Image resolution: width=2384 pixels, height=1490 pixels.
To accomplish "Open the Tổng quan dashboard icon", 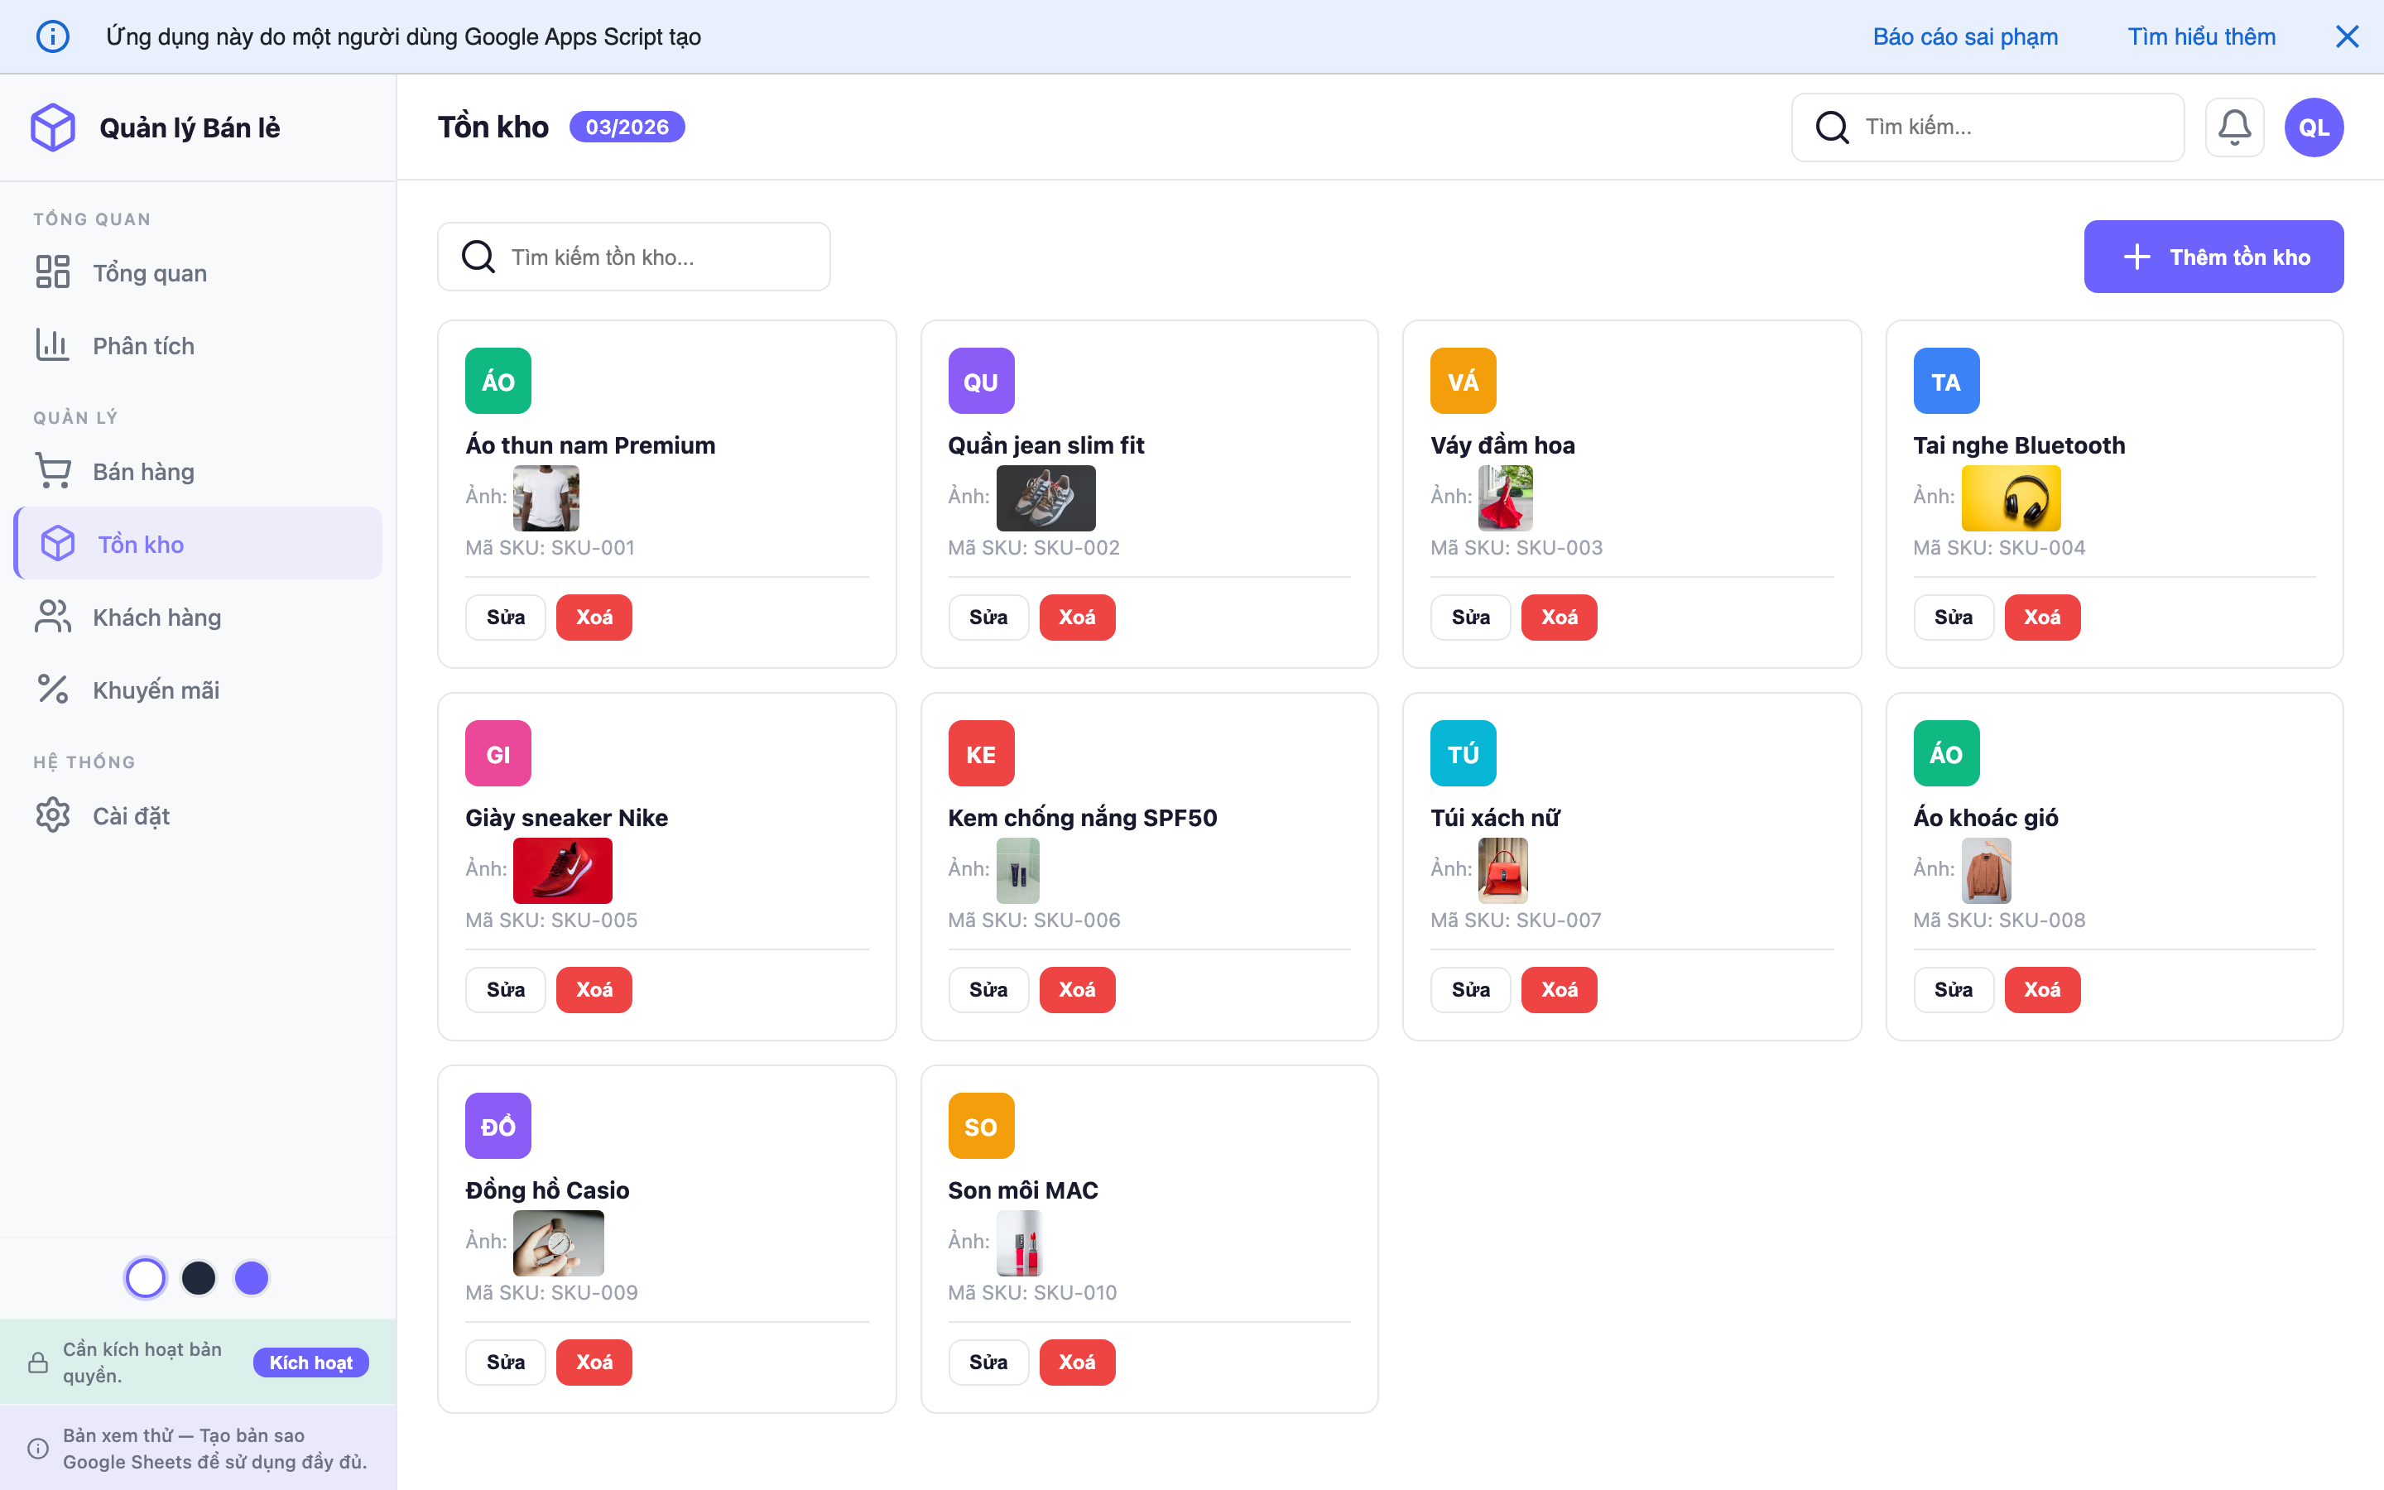I will click(x=53, y=272).
